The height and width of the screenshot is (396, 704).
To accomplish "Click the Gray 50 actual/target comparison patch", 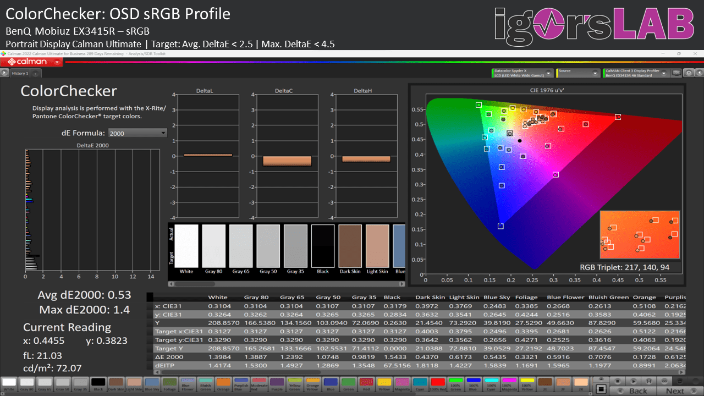I will pos(268,245).
